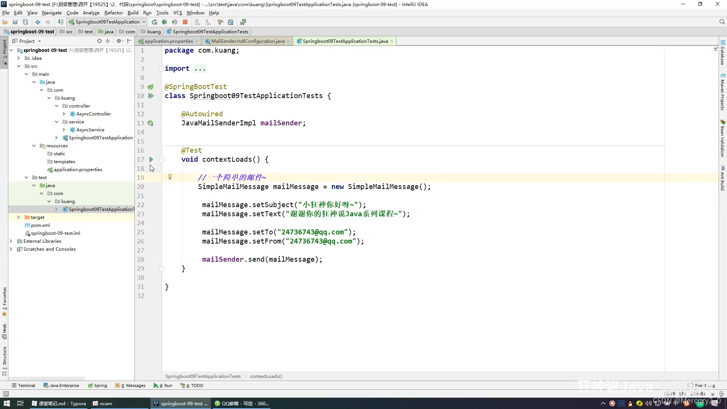Open the File menu
Image resolution: width=727 pixels, height=409 pixels.
tap(6, 12)
